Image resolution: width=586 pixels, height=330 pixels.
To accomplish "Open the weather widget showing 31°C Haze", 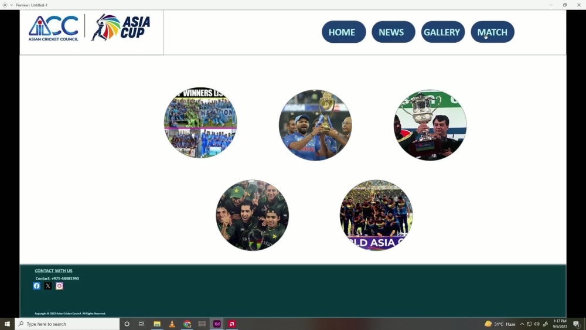I will 500,324.
